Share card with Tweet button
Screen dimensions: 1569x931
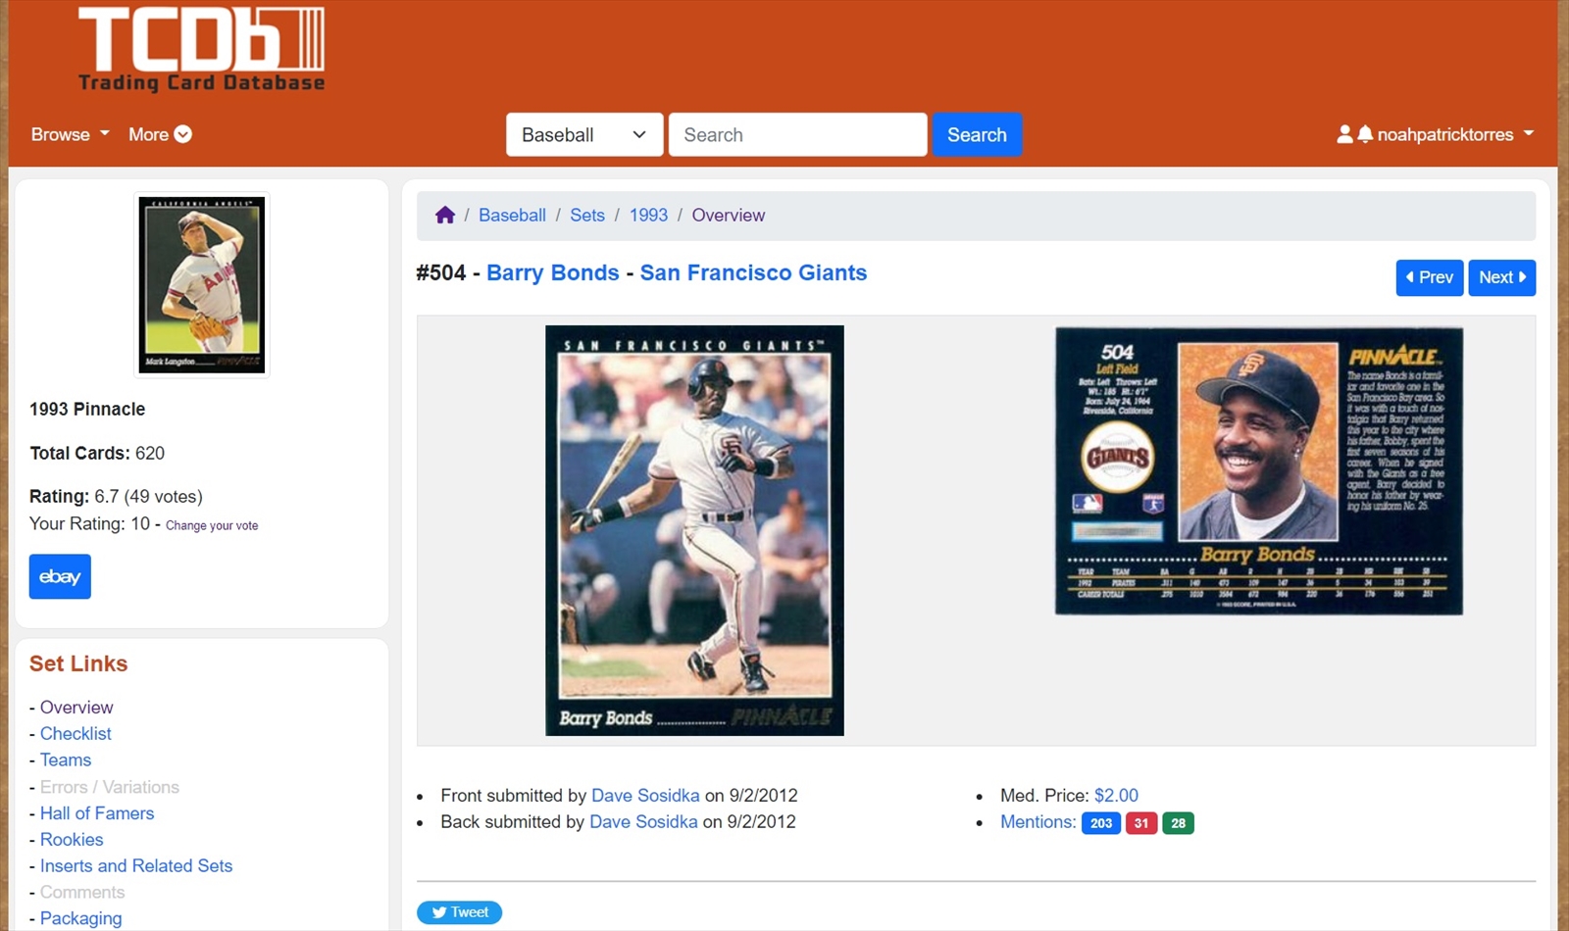(x=459, y=912)
